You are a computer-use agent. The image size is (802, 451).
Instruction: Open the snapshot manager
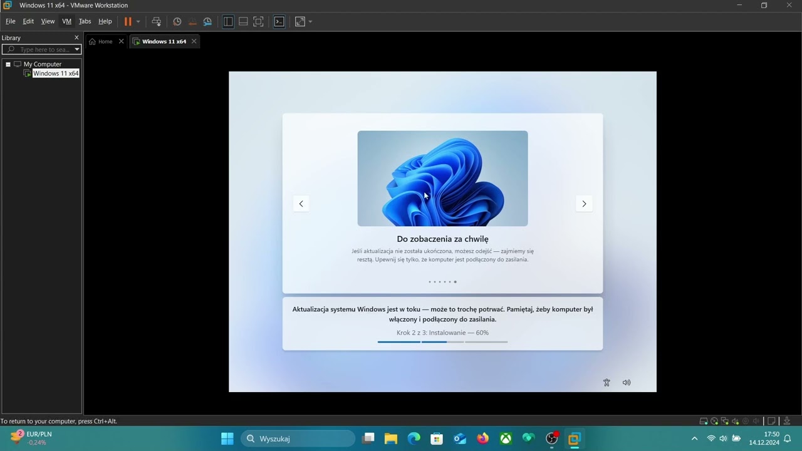tap(207, 21)
